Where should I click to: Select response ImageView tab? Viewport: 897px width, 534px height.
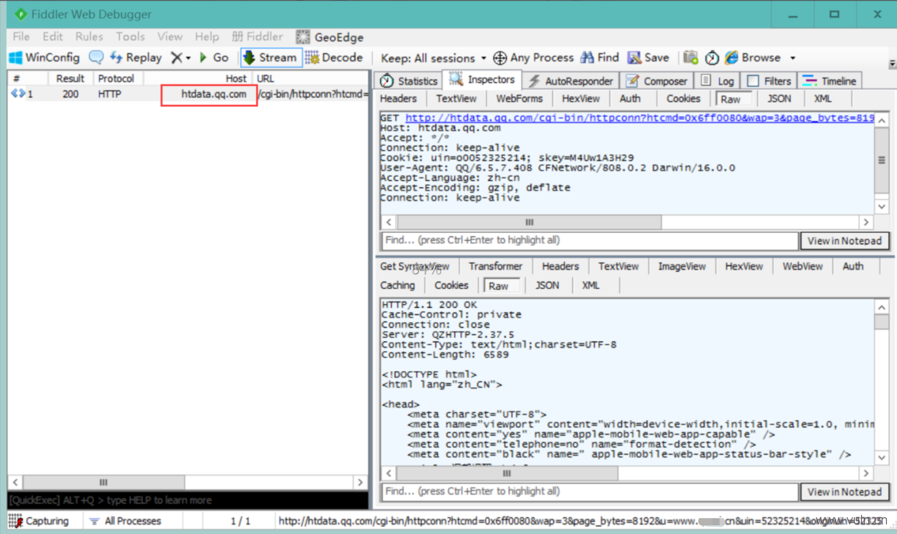[x=682, y=266]
